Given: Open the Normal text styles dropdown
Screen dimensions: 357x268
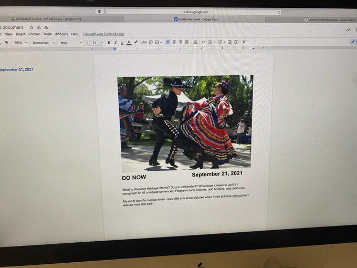Looking at the screenshot, I should point(43,43).
